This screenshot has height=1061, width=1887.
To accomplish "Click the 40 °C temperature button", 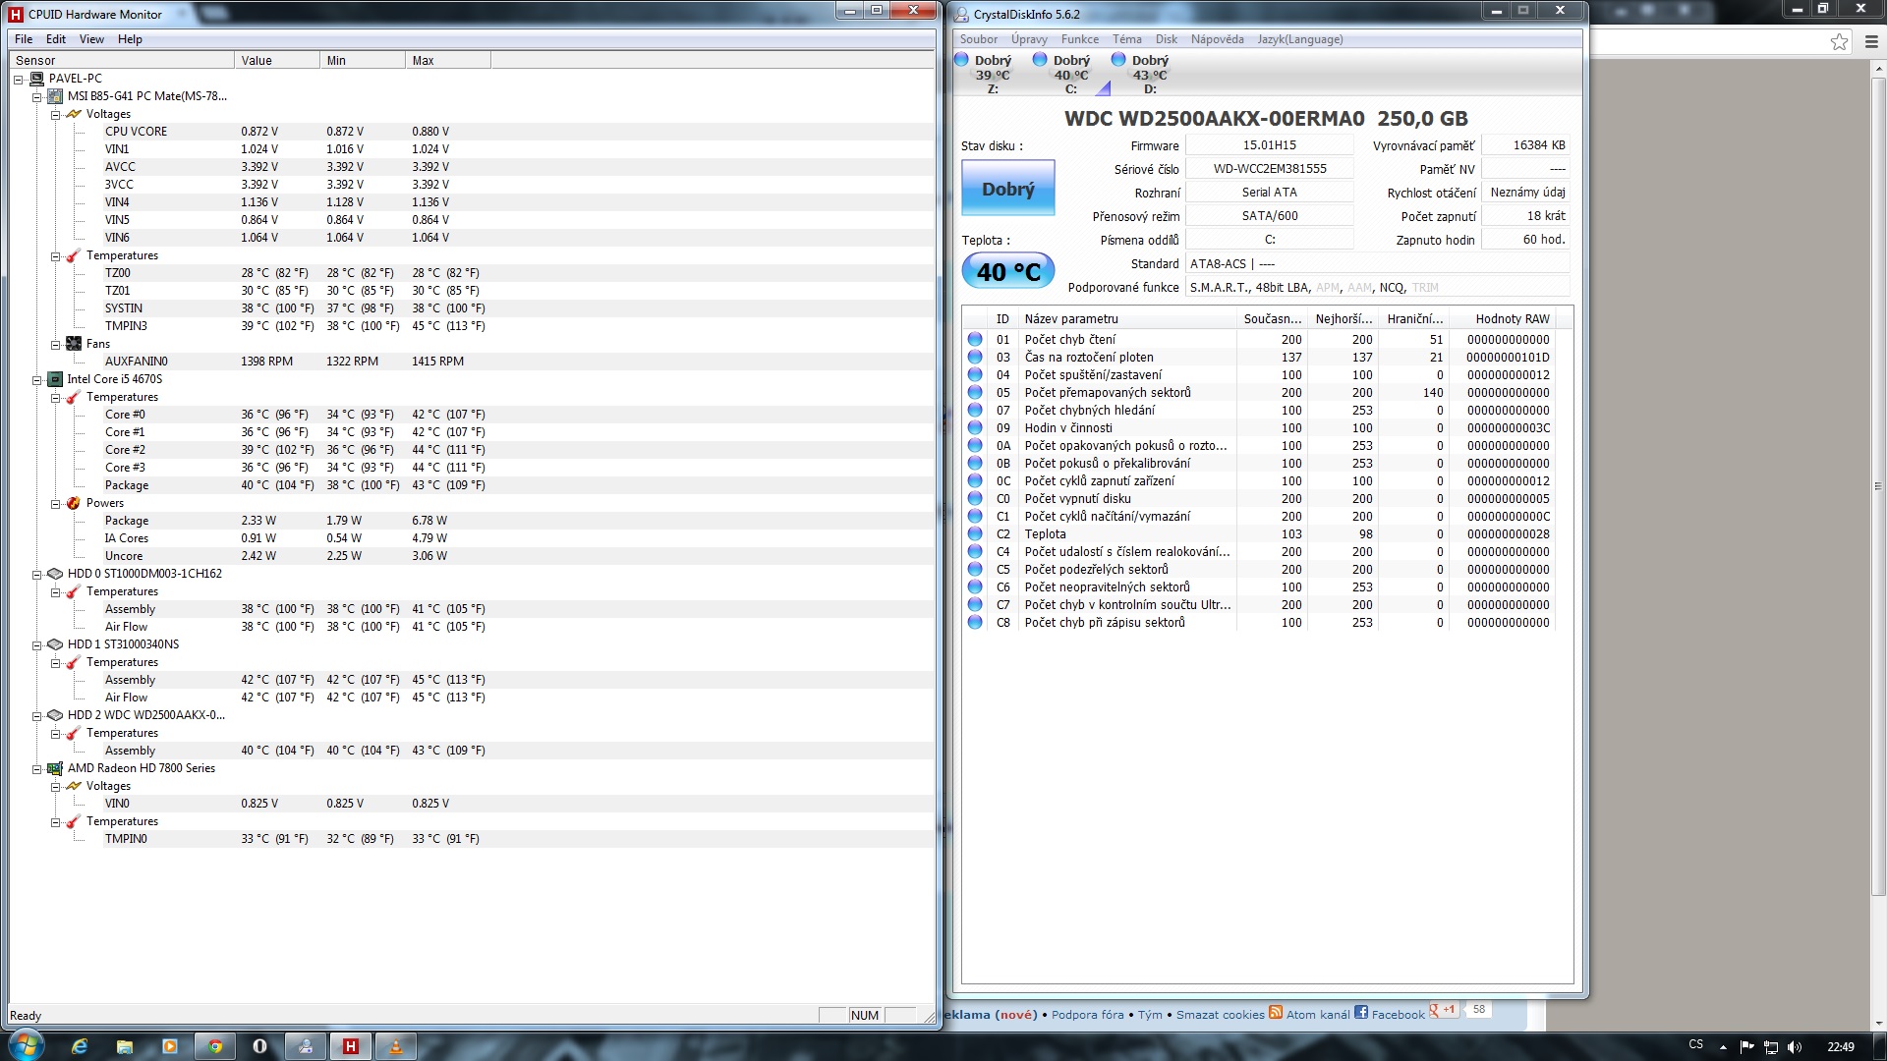I will point(1007,271).
